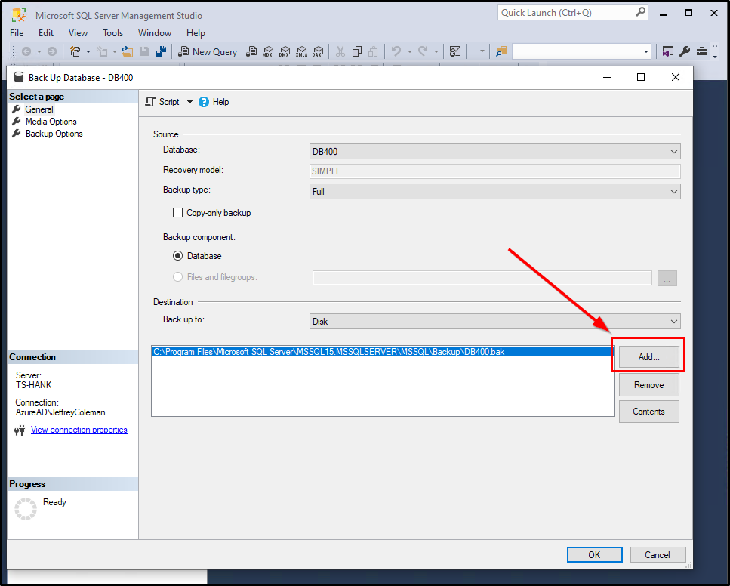The image size is (730, 586).
Task: Click the XMLA query icon
Action: [x=301, y=51]
